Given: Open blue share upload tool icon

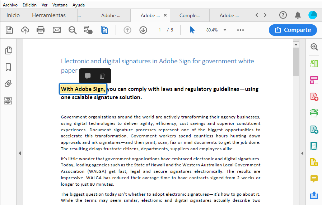Looking at the screenshot, I should 314,195.
